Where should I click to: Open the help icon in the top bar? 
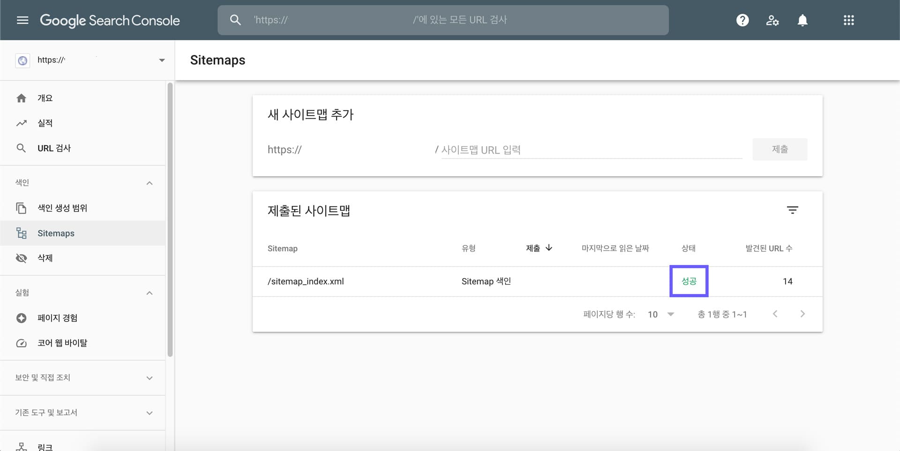[742, 20]
